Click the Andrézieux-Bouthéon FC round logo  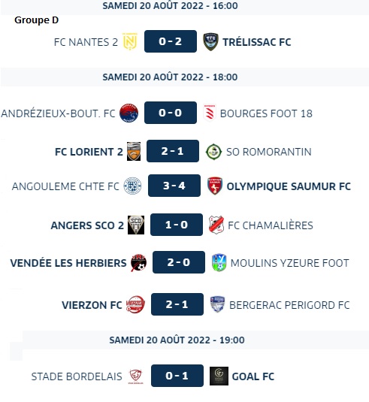[129, 113]
